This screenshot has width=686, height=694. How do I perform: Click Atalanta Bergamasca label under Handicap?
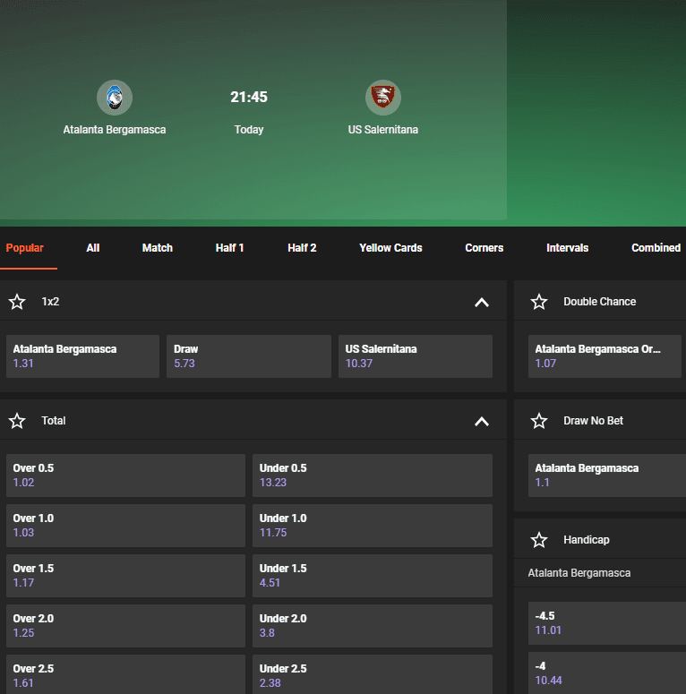(x=579, y=573)
